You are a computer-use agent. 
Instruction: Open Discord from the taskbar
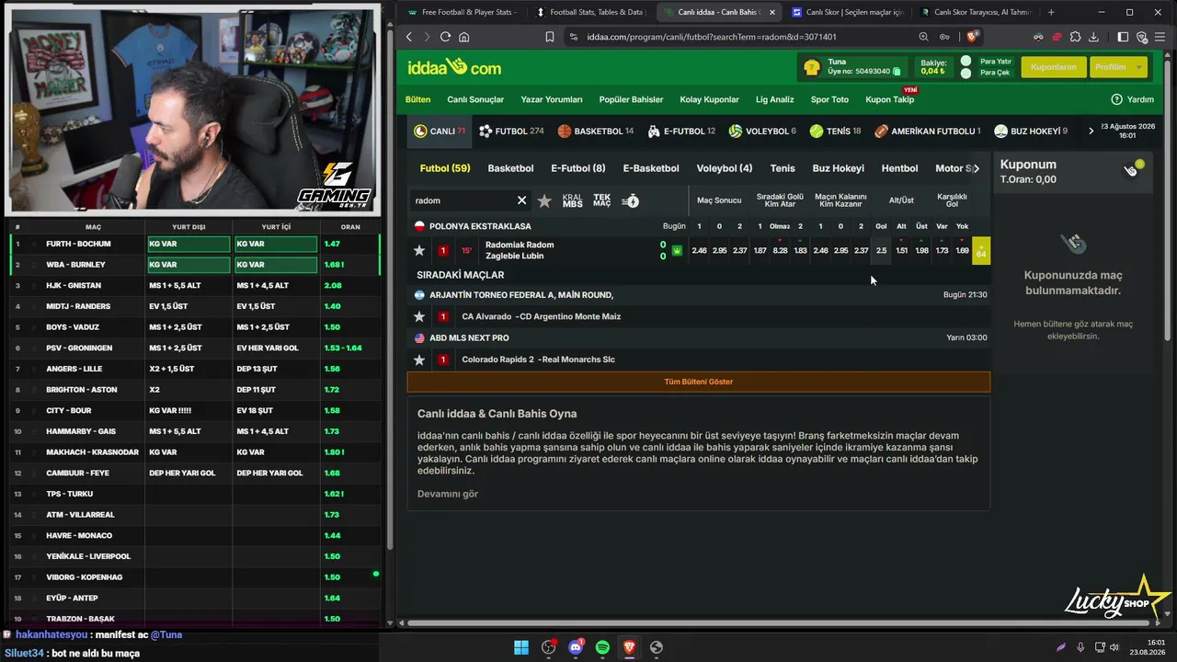(x=576, y=647)
